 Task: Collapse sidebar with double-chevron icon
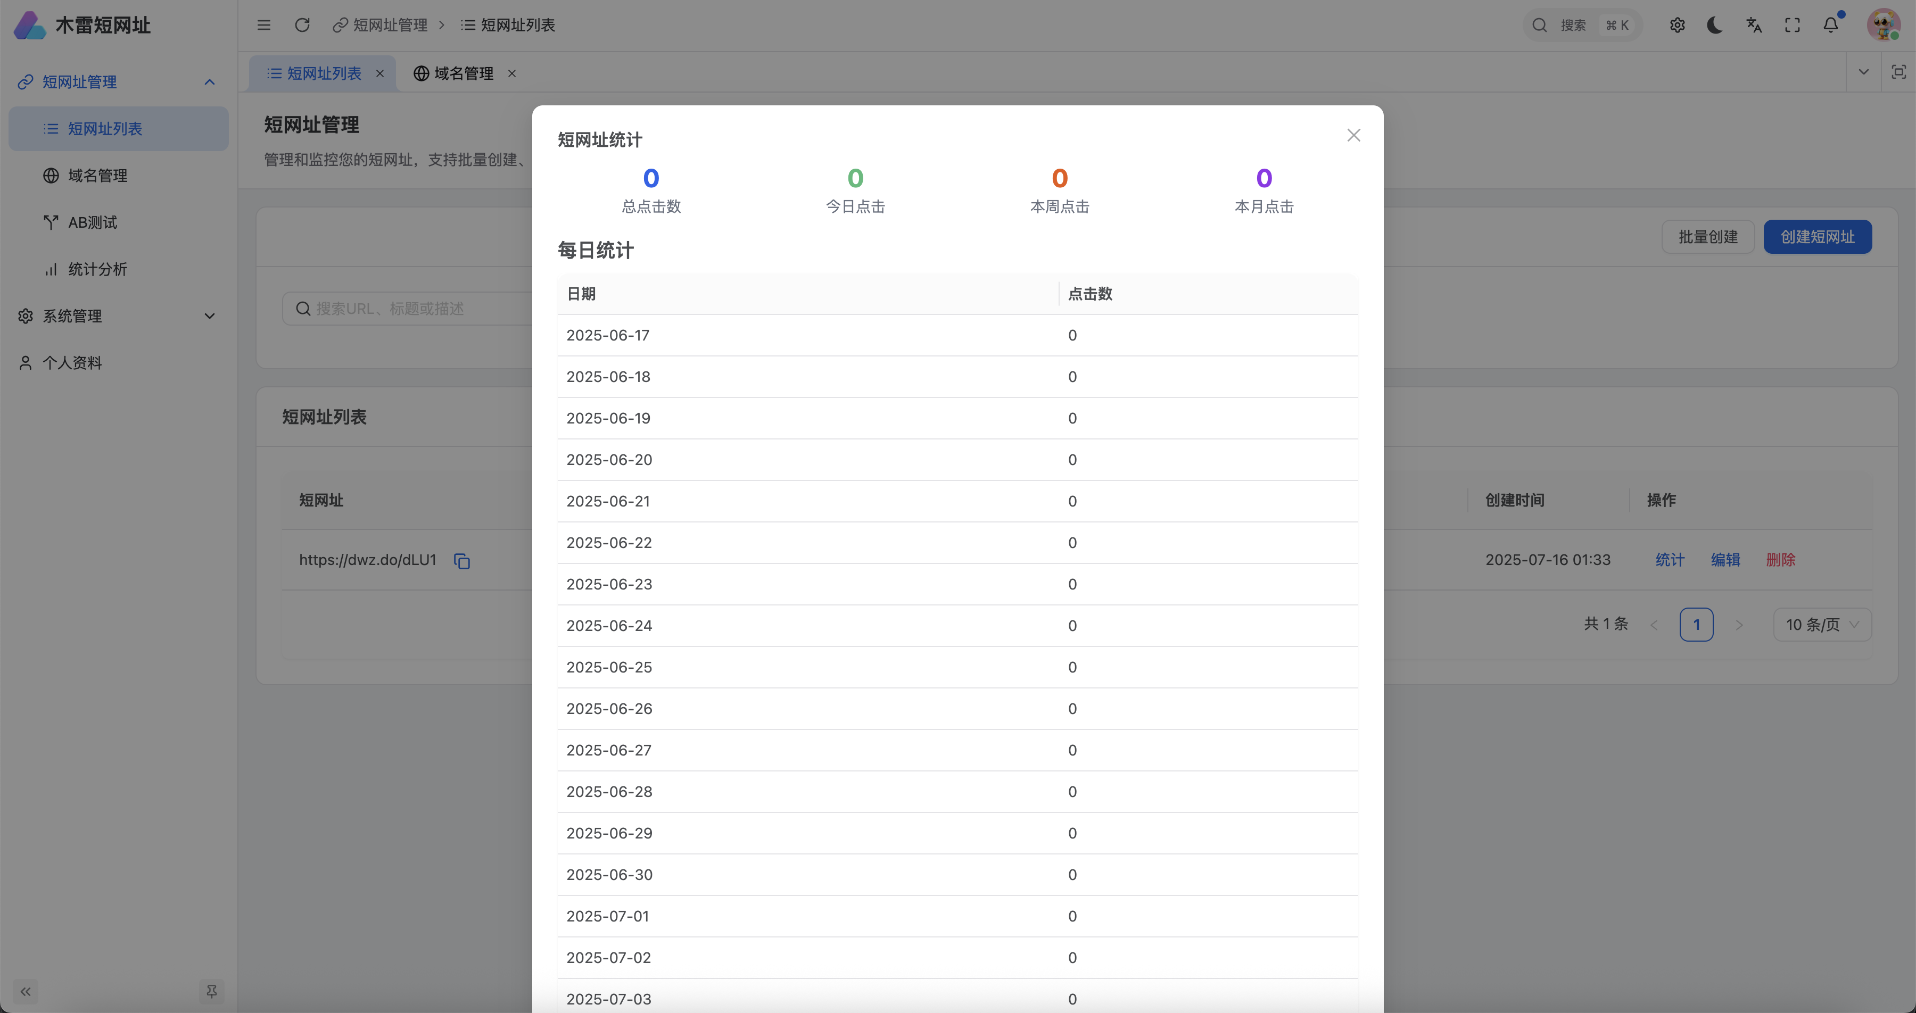point(26,991)
